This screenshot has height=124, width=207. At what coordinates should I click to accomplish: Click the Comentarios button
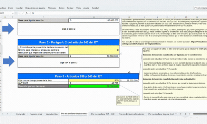point(200,8)
